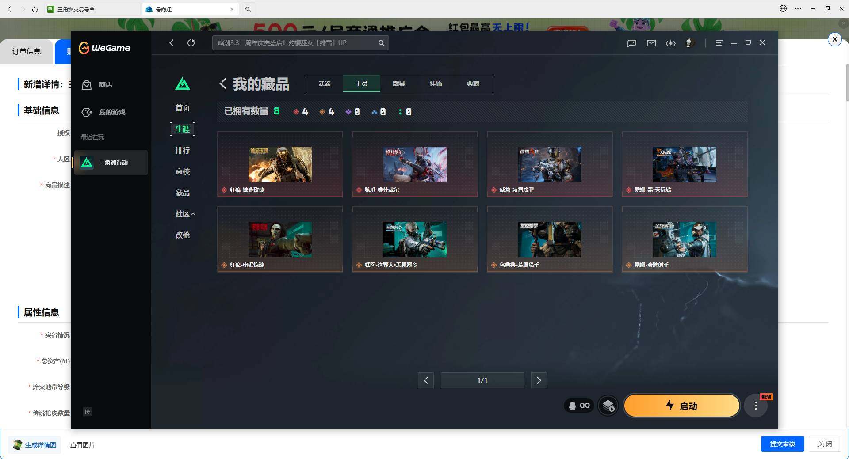Open WeGame download manager icon

(x=671, y=43)
